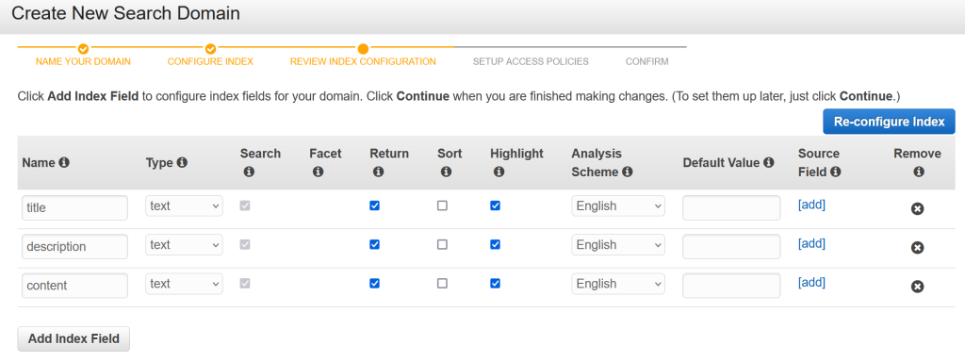The height and width of the screenshot is (362, 965).
Task: Open Type dropdown for description field
Action: pyautogui.click(x=184, y=245)
